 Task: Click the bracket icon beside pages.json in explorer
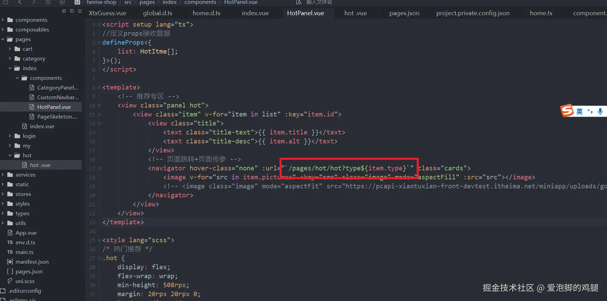(10, 271)
